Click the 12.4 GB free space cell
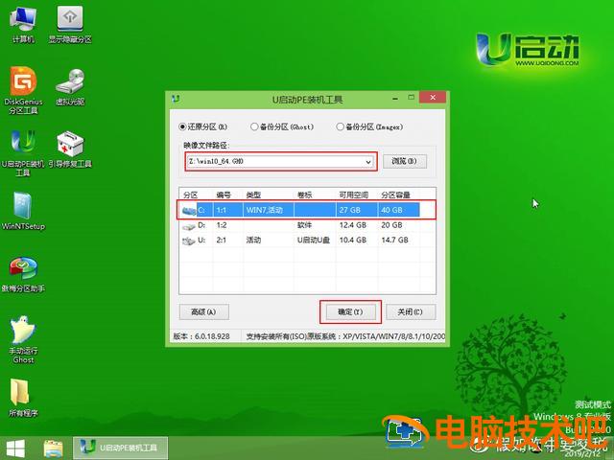Viewport: 614px width, 460px height. click(x=353, y=225)
